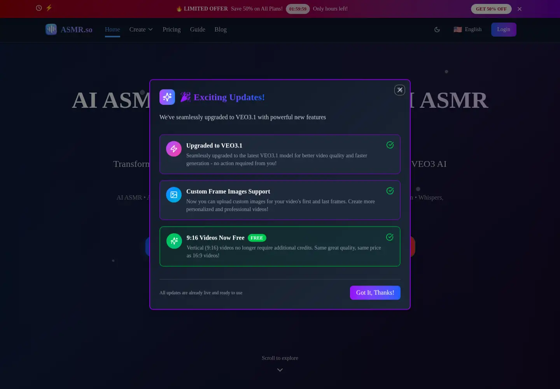Click 'We've seamlessly upgraded to VEO3.1' subtitle
The height and width of the screenshot is (389, 560).
pyautogui.click(x=243, y=117)
